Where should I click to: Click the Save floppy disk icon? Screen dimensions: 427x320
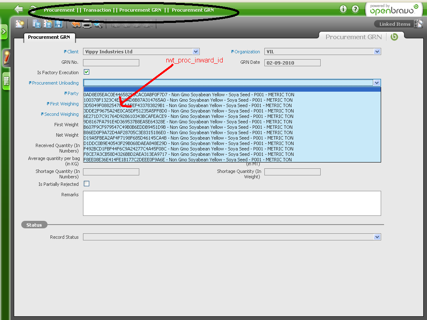58,24
